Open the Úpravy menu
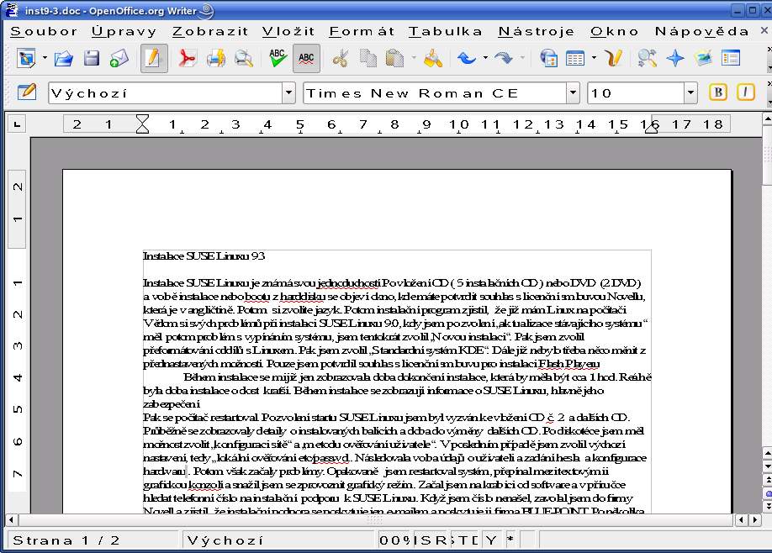The height and width of the screenshot is (553, 772). tap(124, 31)
